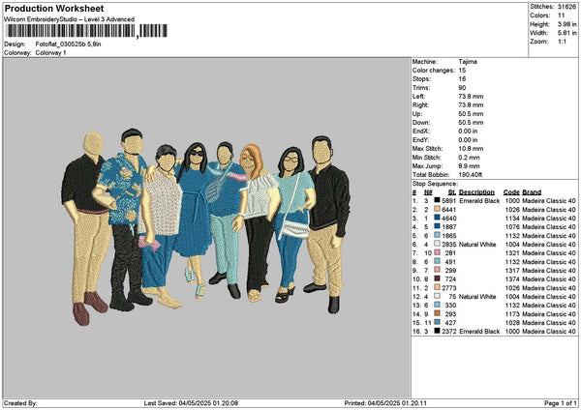Click the peach swatch beside 6441 stitches

437,210
